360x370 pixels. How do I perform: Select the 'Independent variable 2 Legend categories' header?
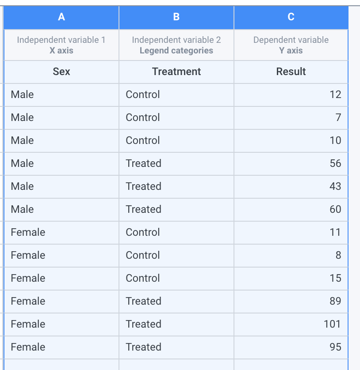pos(176,45)
